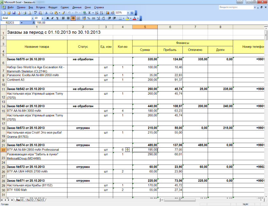Switch to the Лист2 sheet tab

click(30, 200)
